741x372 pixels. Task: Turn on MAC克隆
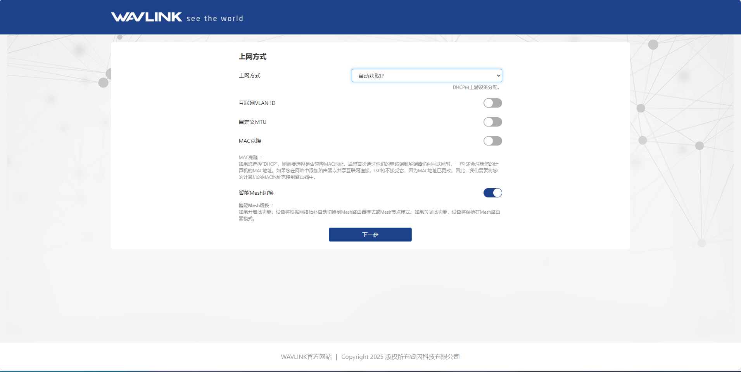tap(493, 141)
